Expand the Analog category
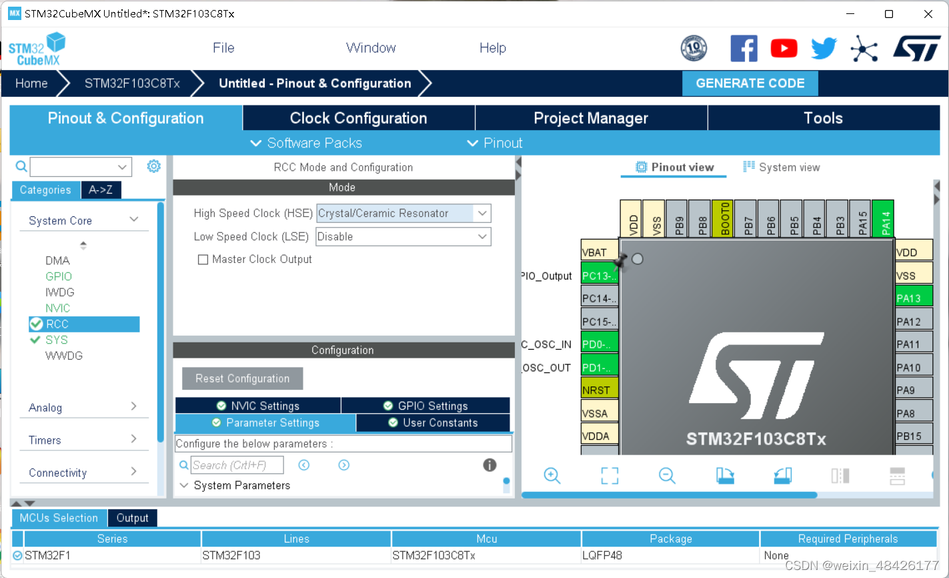Screen dimensions: 949x578 point(134,406)
